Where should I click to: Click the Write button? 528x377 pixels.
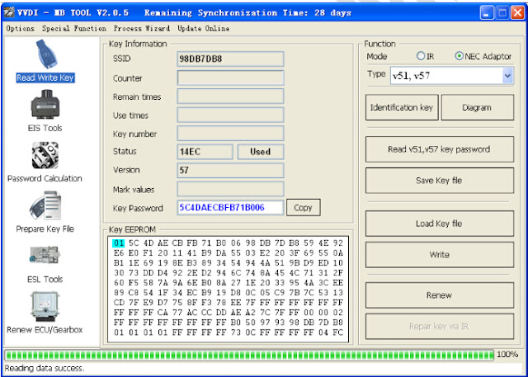click(440, 255)
